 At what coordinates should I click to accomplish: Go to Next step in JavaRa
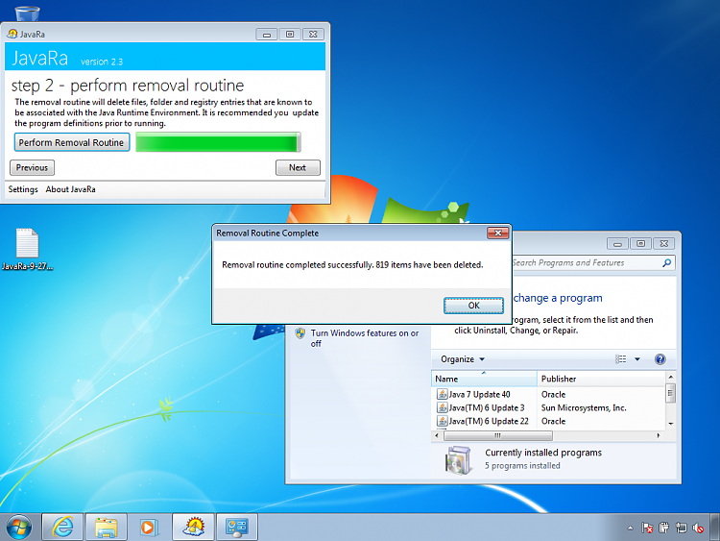click(x=298, y=168)
